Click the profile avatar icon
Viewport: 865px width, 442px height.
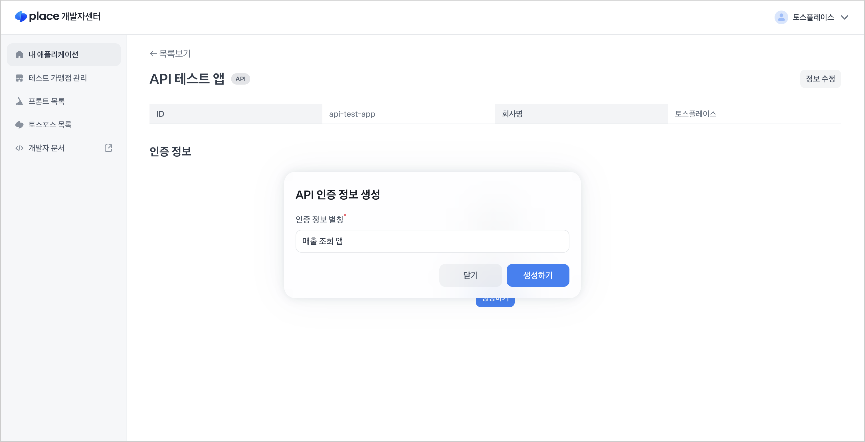click(x=781, y=17)
